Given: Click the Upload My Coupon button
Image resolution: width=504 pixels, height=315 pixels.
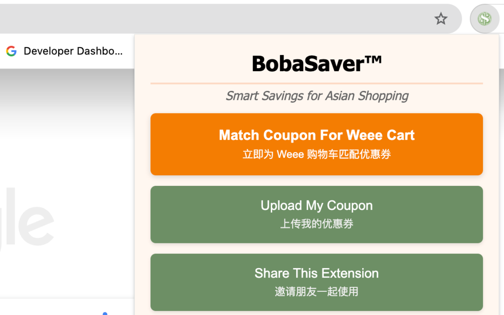Looking at the screenshot, I should tap(317, 215).
